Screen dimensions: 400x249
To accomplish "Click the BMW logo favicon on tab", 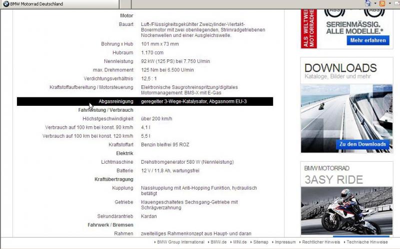I will [6, 4].
